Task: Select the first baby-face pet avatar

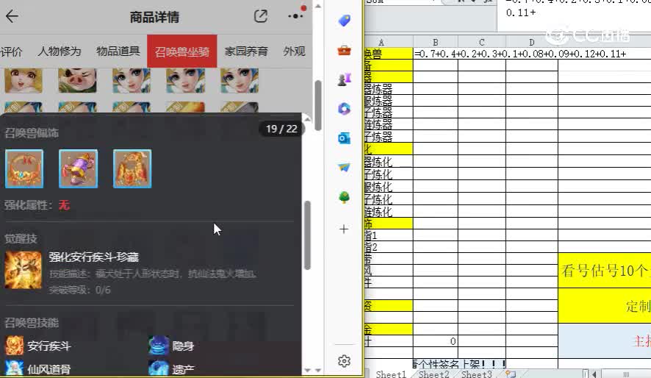Action: click(24, 80)
